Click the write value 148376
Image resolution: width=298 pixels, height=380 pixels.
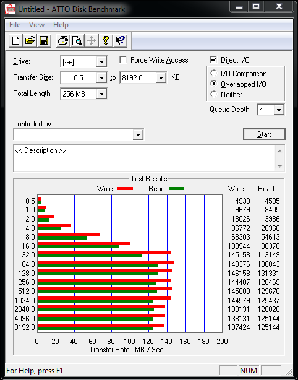coord(239,264)
